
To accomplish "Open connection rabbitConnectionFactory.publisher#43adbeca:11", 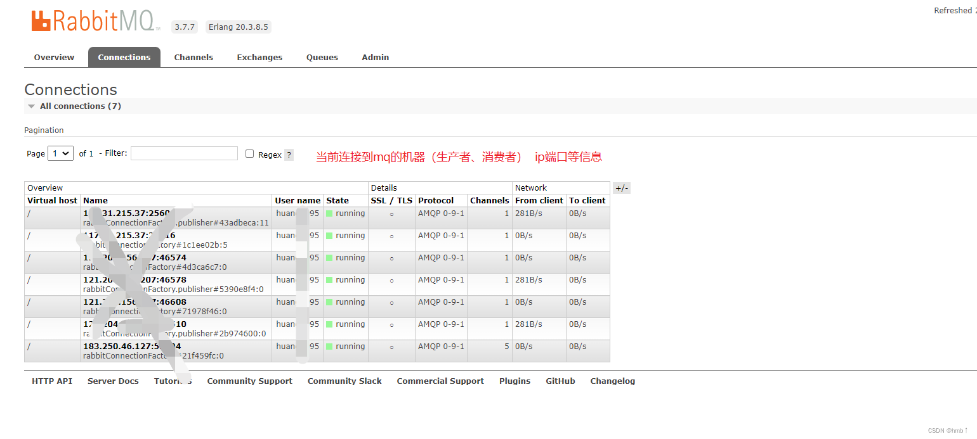I will click(176, 223).
